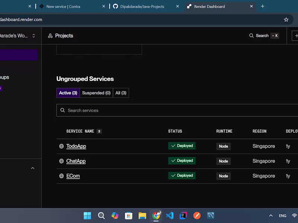The height and width of the screenshot is (223, 298).
Task: Click the Deployed status badge for ChatApp
Action: tap(182, 161)
